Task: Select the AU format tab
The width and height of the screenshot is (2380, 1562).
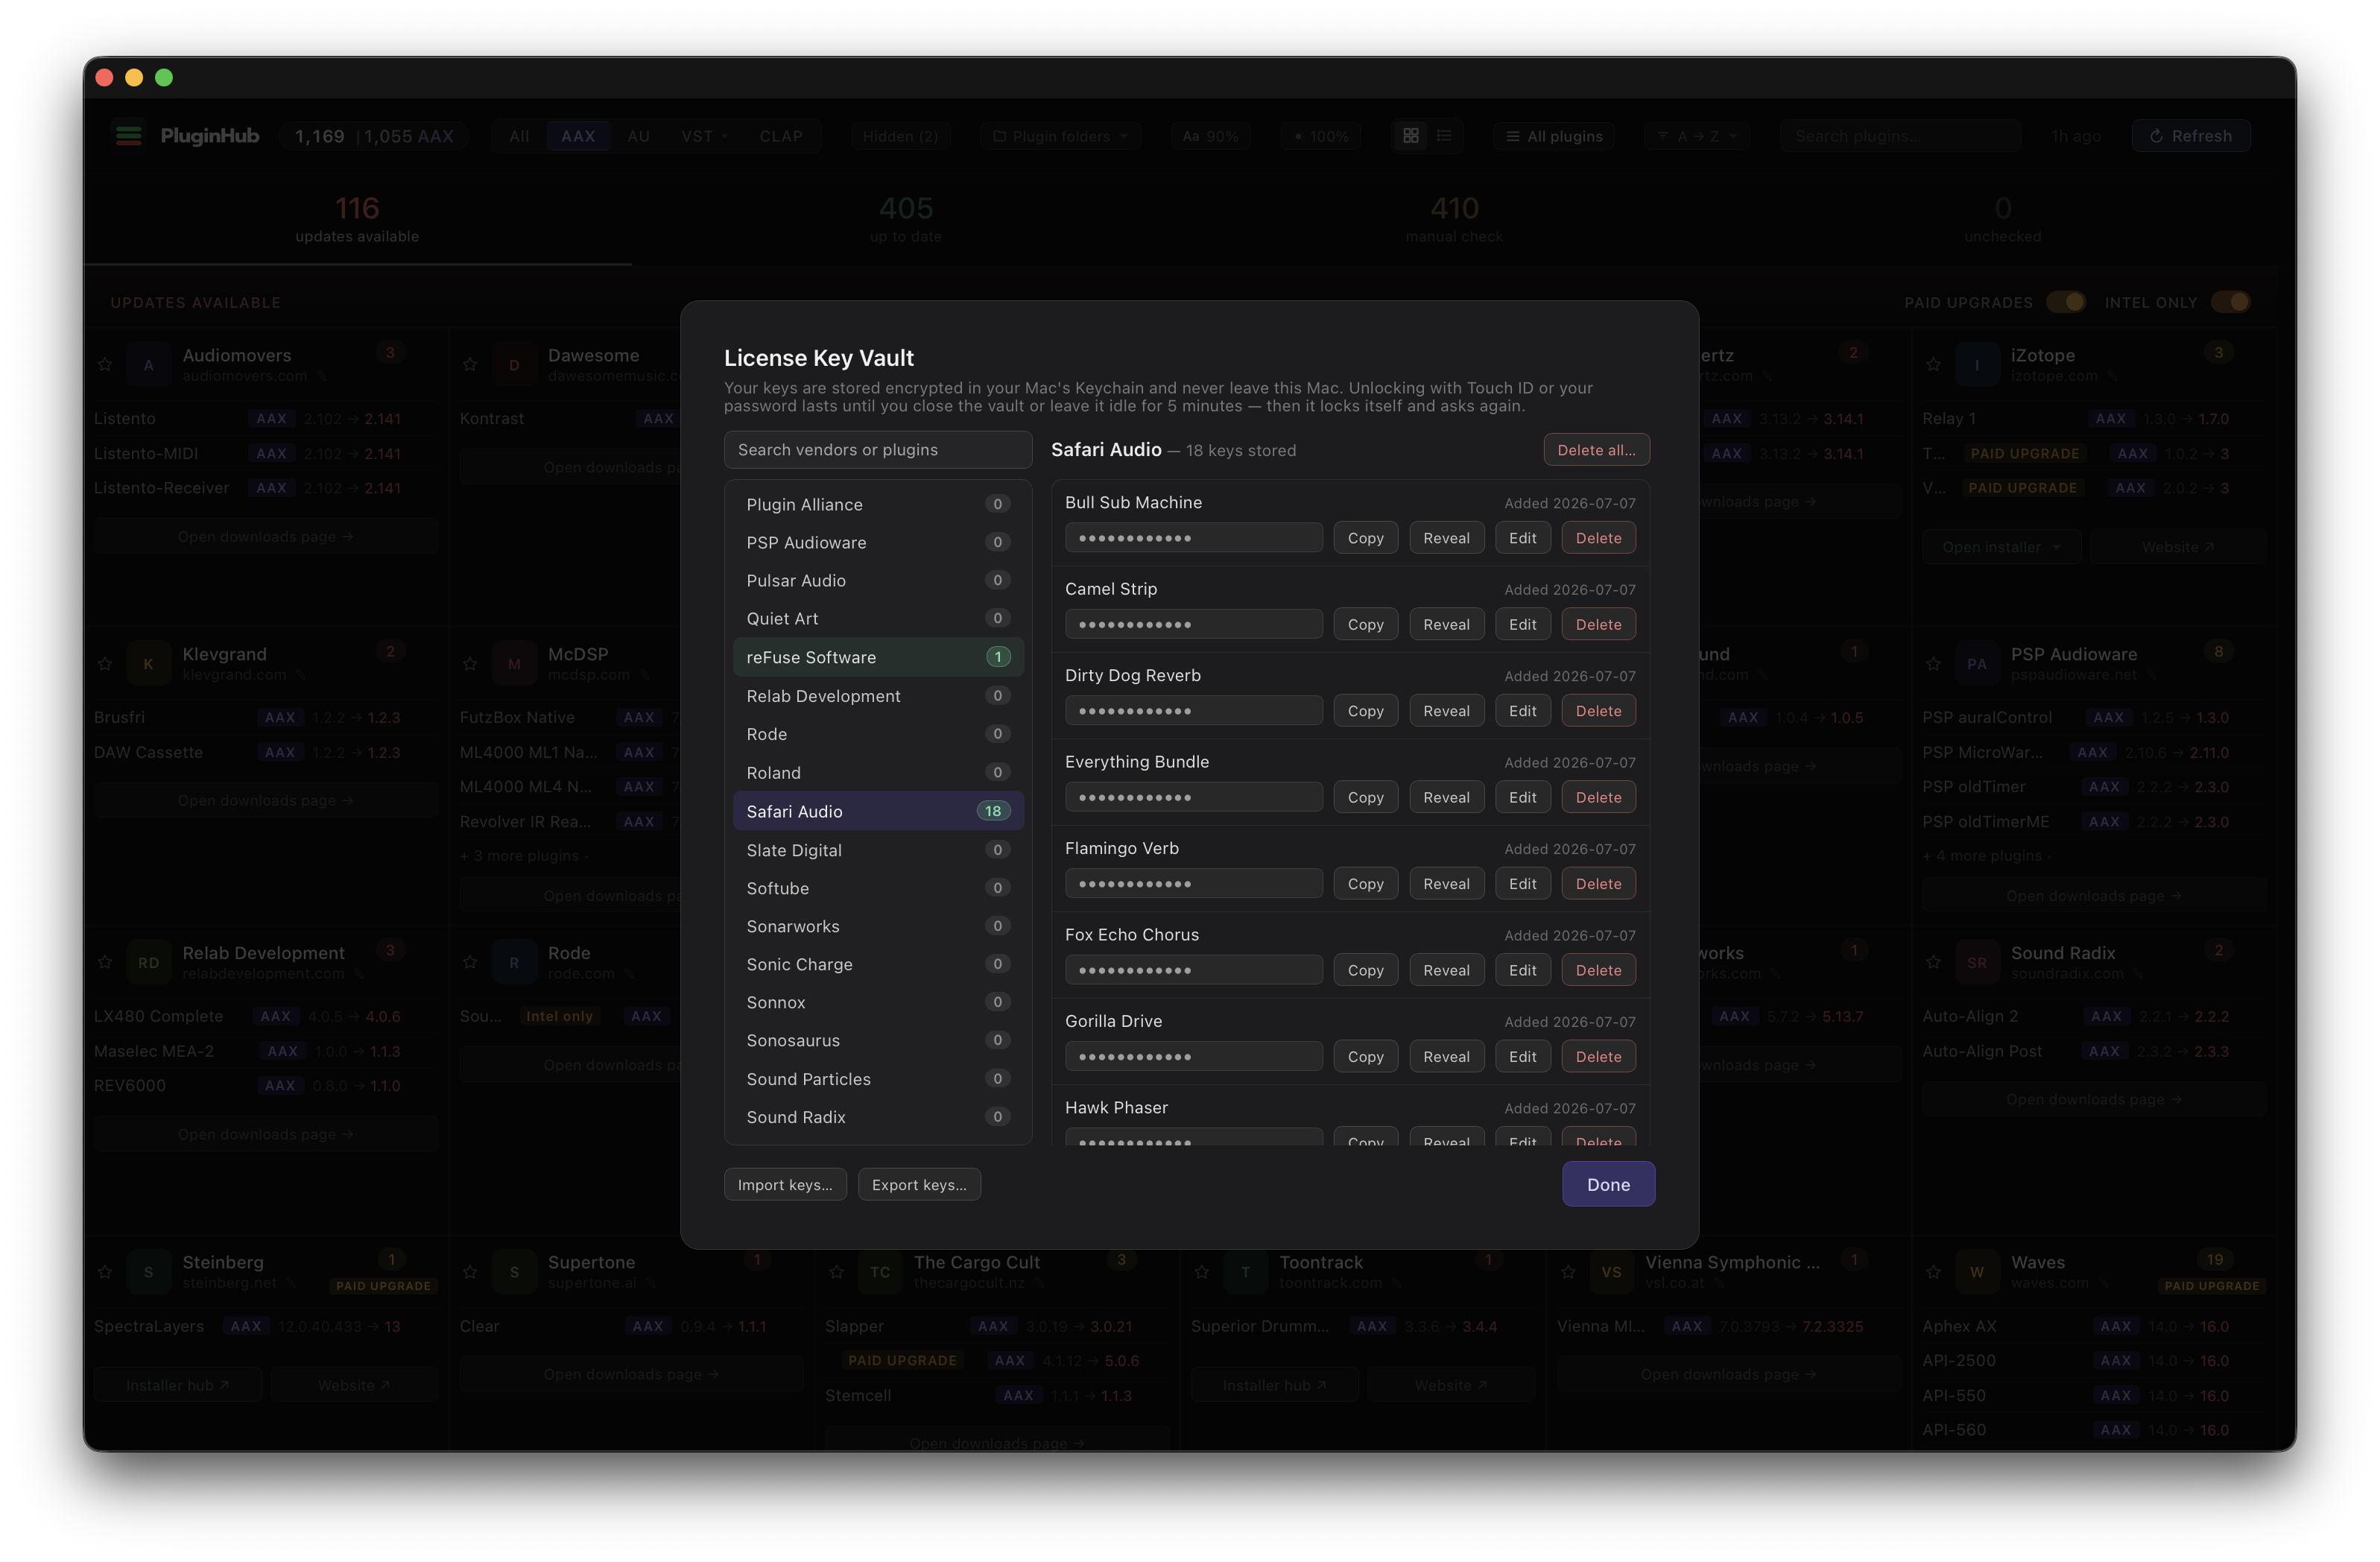Action: point(639,136)
